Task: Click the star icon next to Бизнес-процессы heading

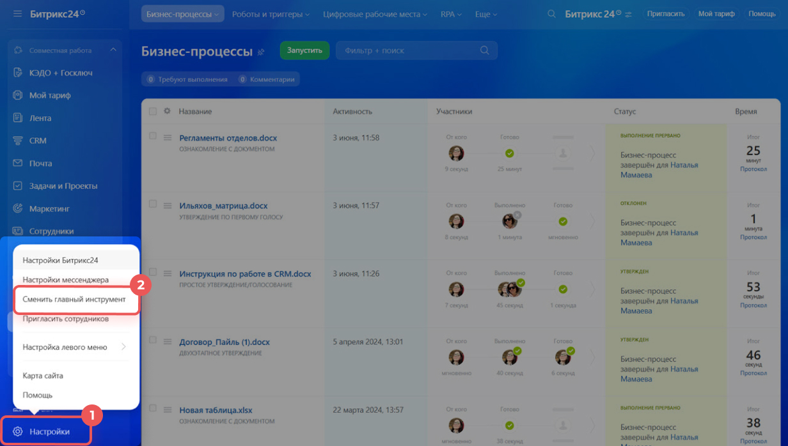Action: click(261, 52)
